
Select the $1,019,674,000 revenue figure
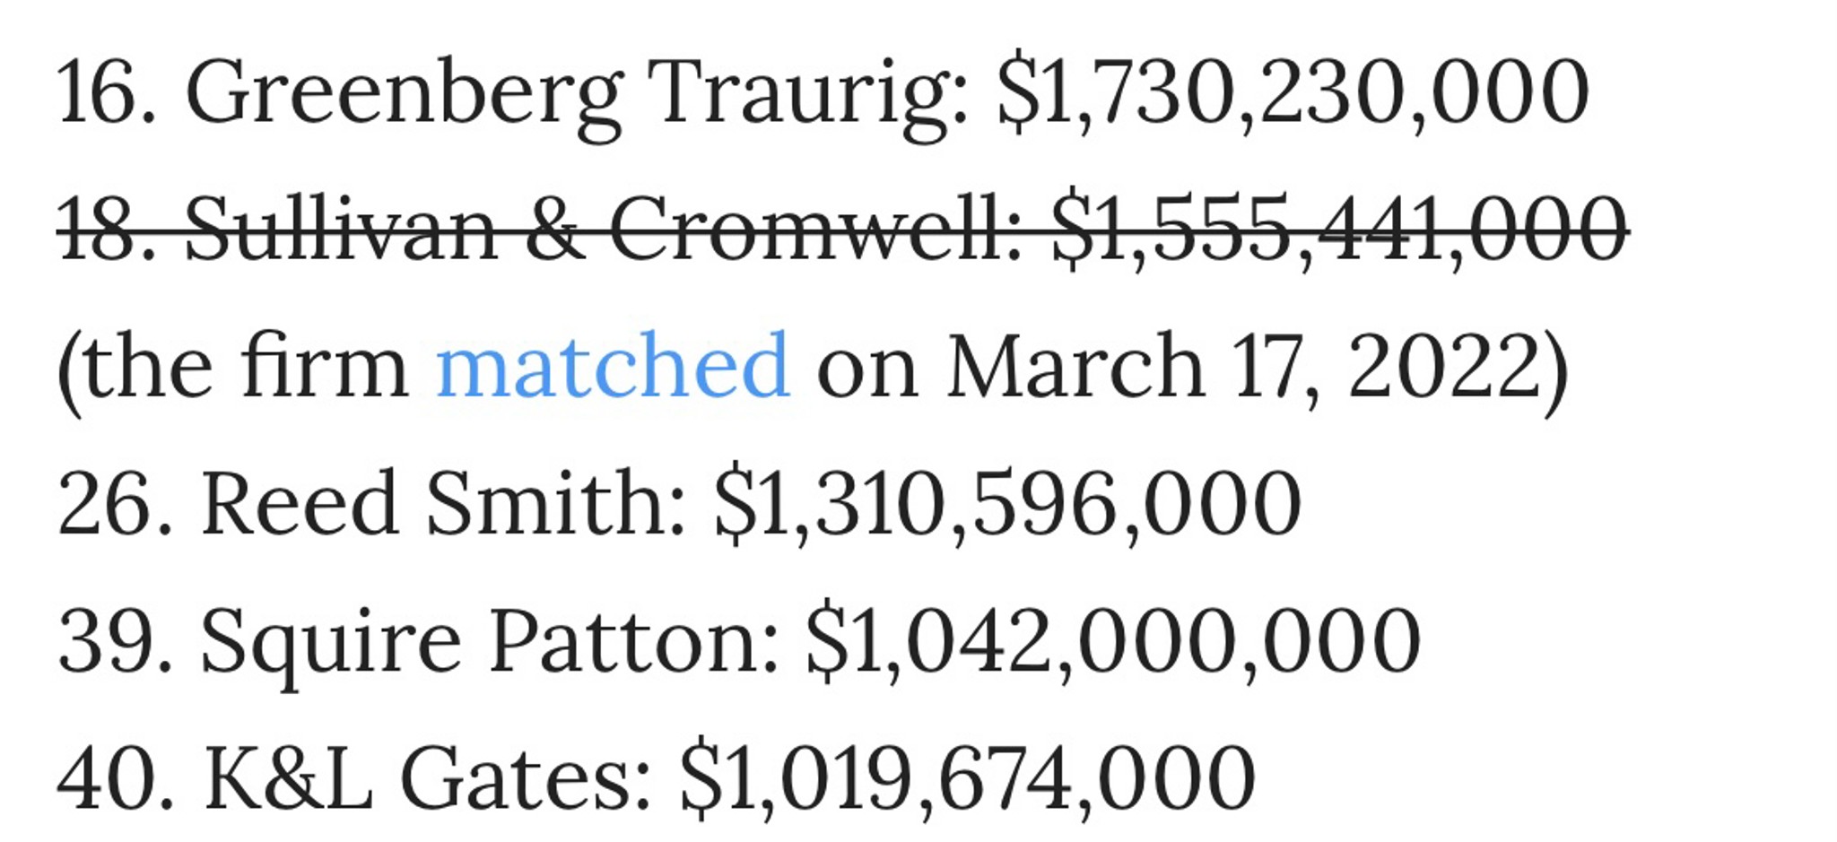pyautogui.click(x=967, y=777)
